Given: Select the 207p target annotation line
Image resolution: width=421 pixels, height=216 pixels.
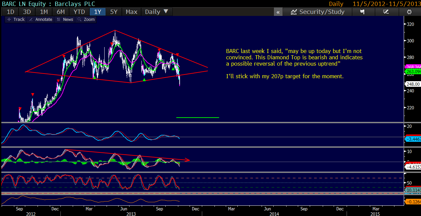Looking at the screenshot, I should click(285, 77).
